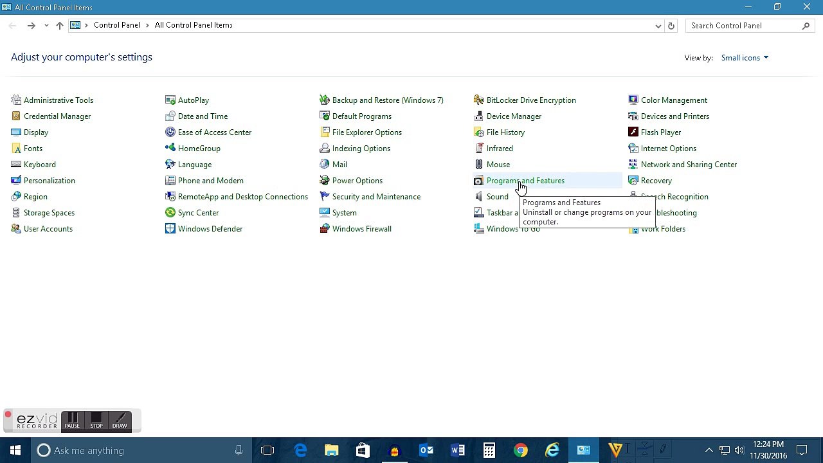Launch Google Chrome from taskbar
This screenshot has height=463, width=823.
521,450
